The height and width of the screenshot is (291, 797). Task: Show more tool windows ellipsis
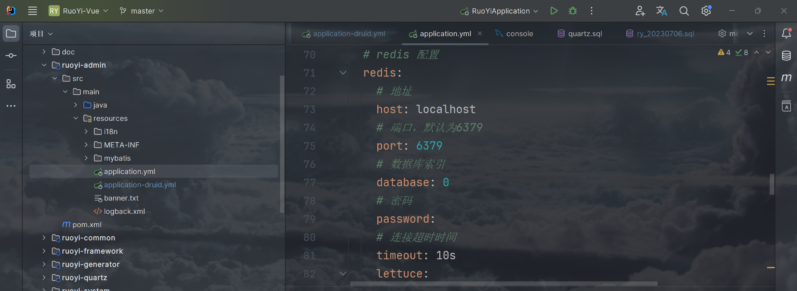click(11, 106)
